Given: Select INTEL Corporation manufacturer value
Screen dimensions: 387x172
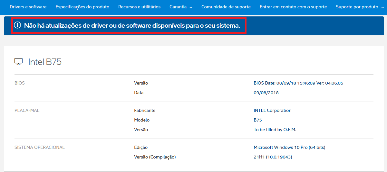Looking at the screenshot, I should tap(273, 110).
